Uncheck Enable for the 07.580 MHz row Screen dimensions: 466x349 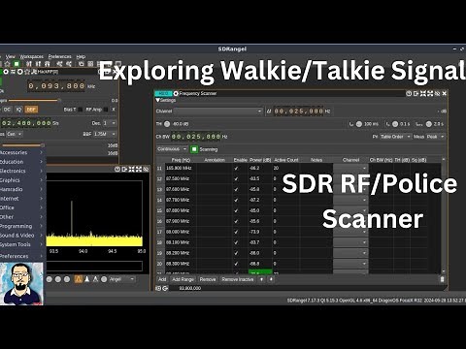tap(236, 178)
